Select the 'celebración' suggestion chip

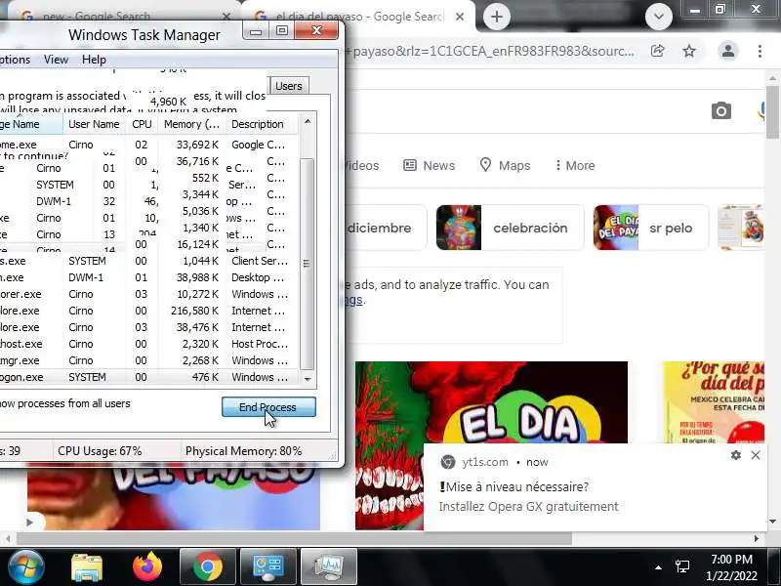coord(509,228)
